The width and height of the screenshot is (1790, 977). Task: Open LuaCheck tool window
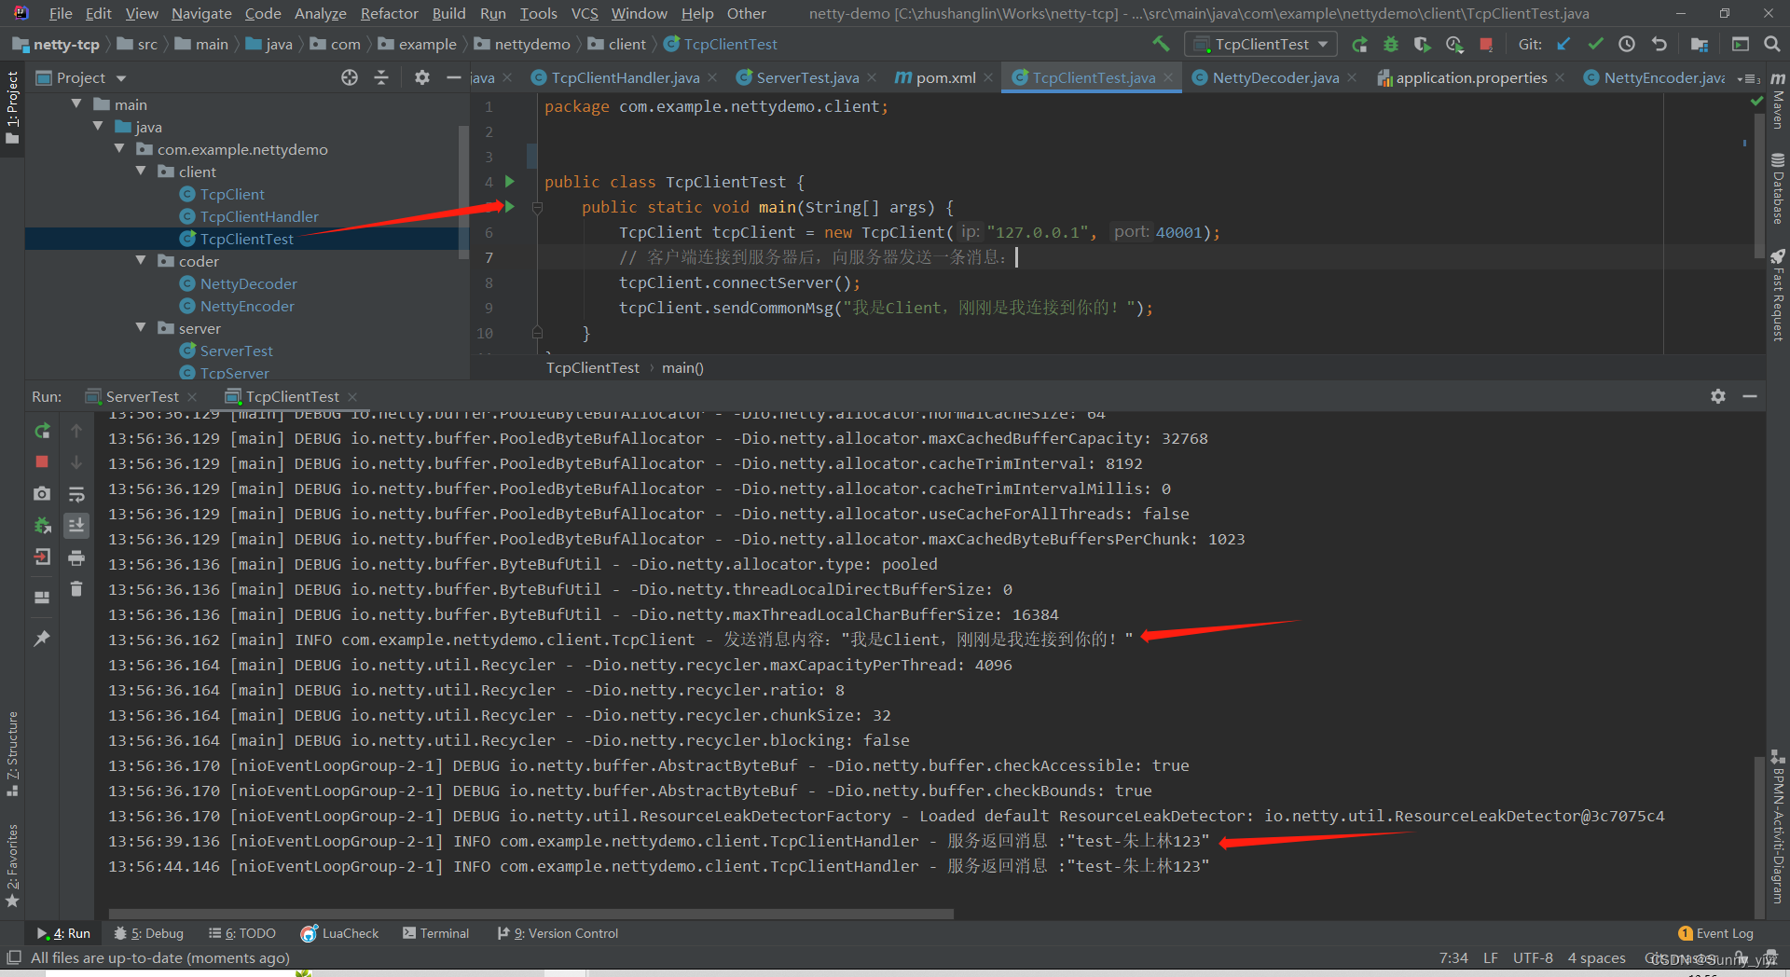[x=340, y=933]
